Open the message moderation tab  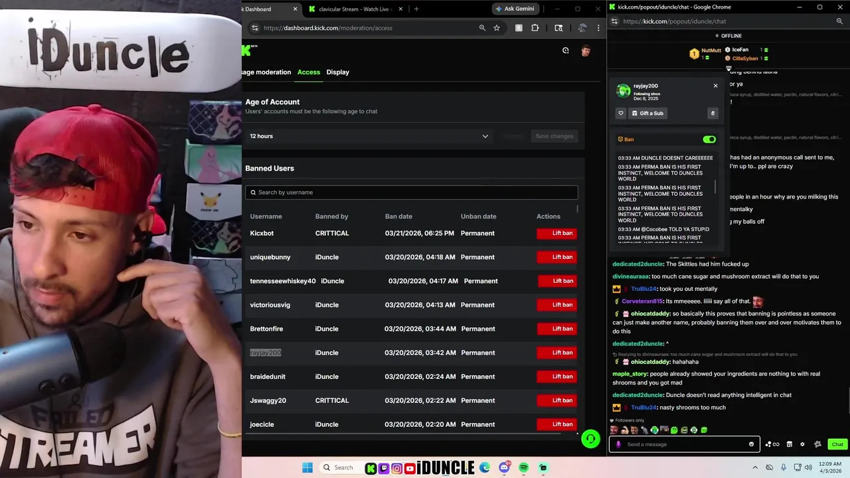tap(266, 72)
